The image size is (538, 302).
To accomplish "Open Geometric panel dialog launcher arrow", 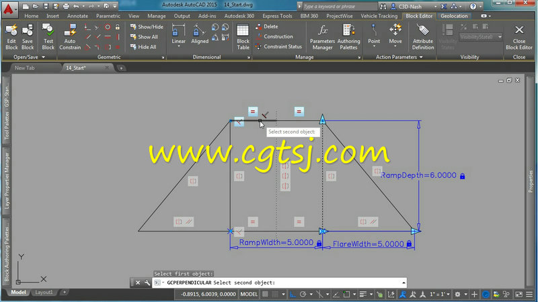I will 163,58.
